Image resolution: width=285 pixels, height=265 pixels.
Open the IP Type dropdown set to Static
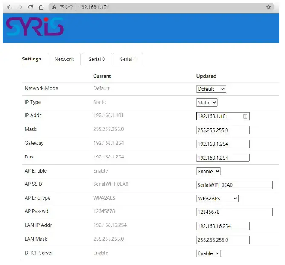[x=207, y=103]
